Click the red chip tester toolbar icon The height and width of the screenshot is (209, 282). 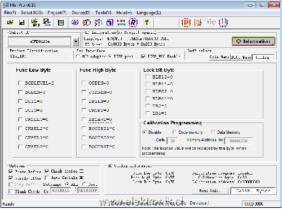pyautogui.click(x=223, y=23)
